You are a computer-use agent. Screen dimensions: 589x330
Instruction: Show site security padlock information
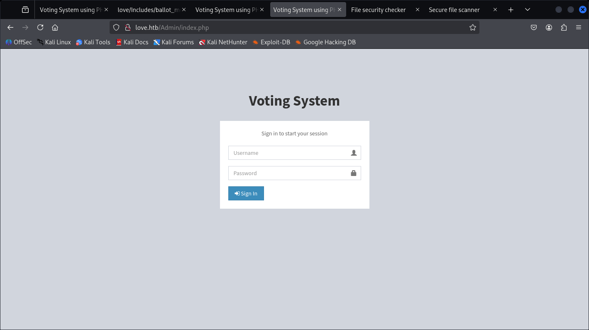coord(128,27)
